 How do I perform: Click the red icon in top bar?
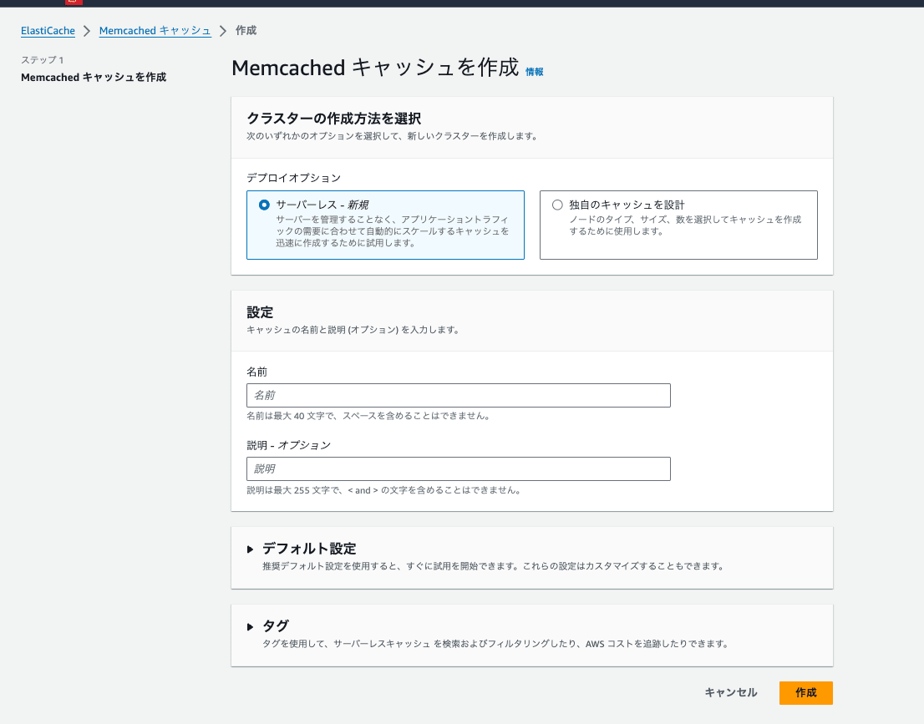point(74,2)
